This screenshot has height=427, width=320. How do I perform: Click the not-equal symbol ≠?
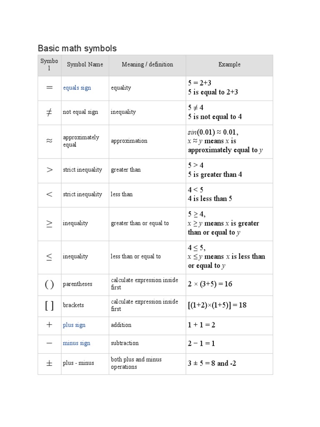tap(49, 112)
